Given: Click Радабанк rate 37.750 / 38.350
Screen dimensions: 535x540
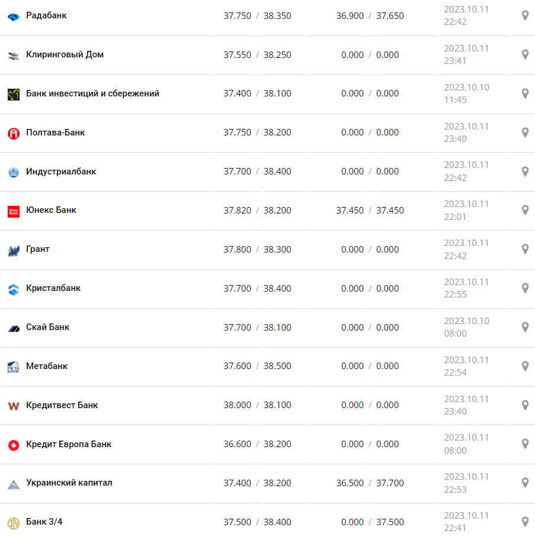Looking at the screenshot, I should click(257, 16).
